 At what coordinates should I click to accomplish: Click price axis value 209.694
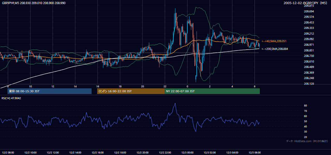click(x=309, y=11)
